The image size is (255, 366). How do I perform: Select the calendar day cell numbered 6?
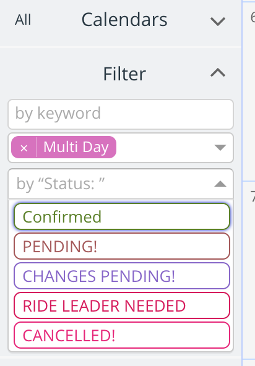tap(249, 91)
